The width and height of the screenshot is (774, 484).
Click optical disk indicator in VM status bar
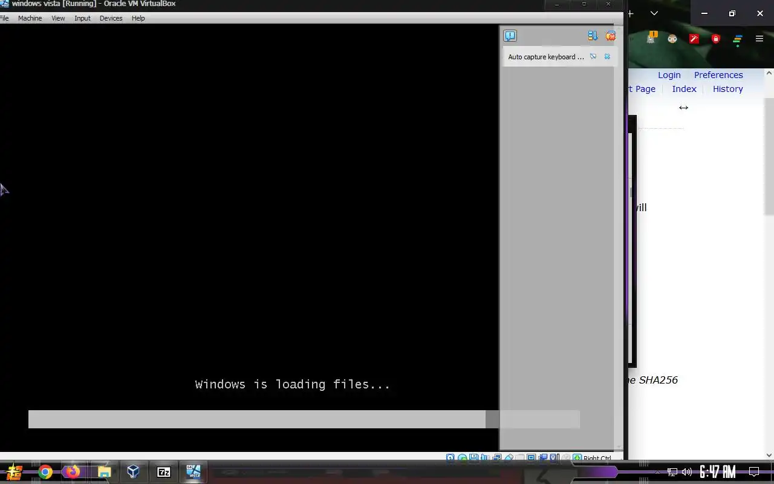(463, 458)
